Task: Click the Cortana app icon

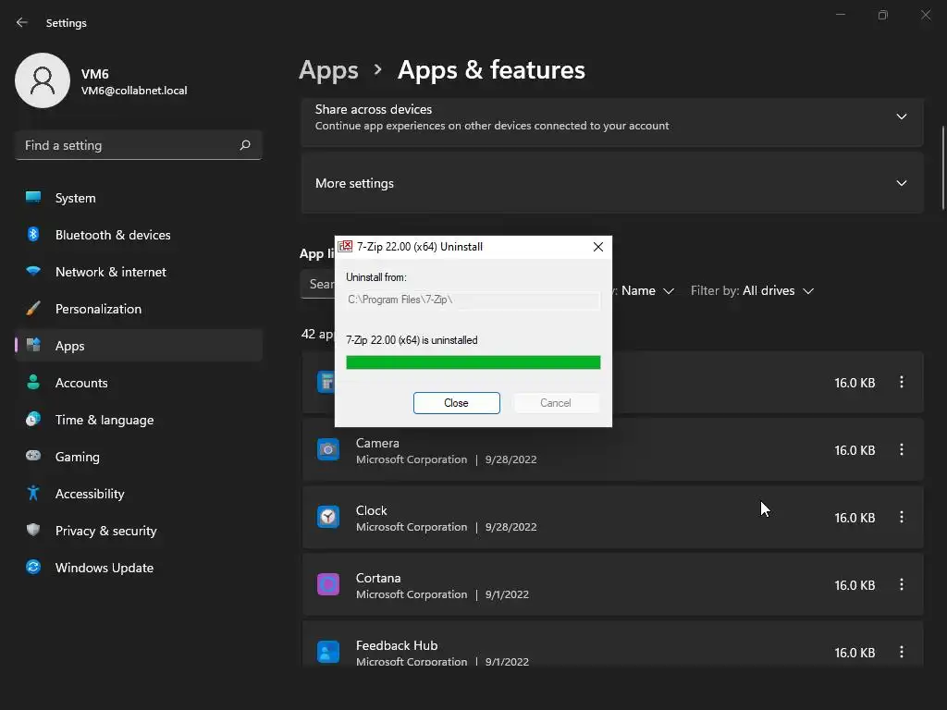Action: (x=328, y=585)
